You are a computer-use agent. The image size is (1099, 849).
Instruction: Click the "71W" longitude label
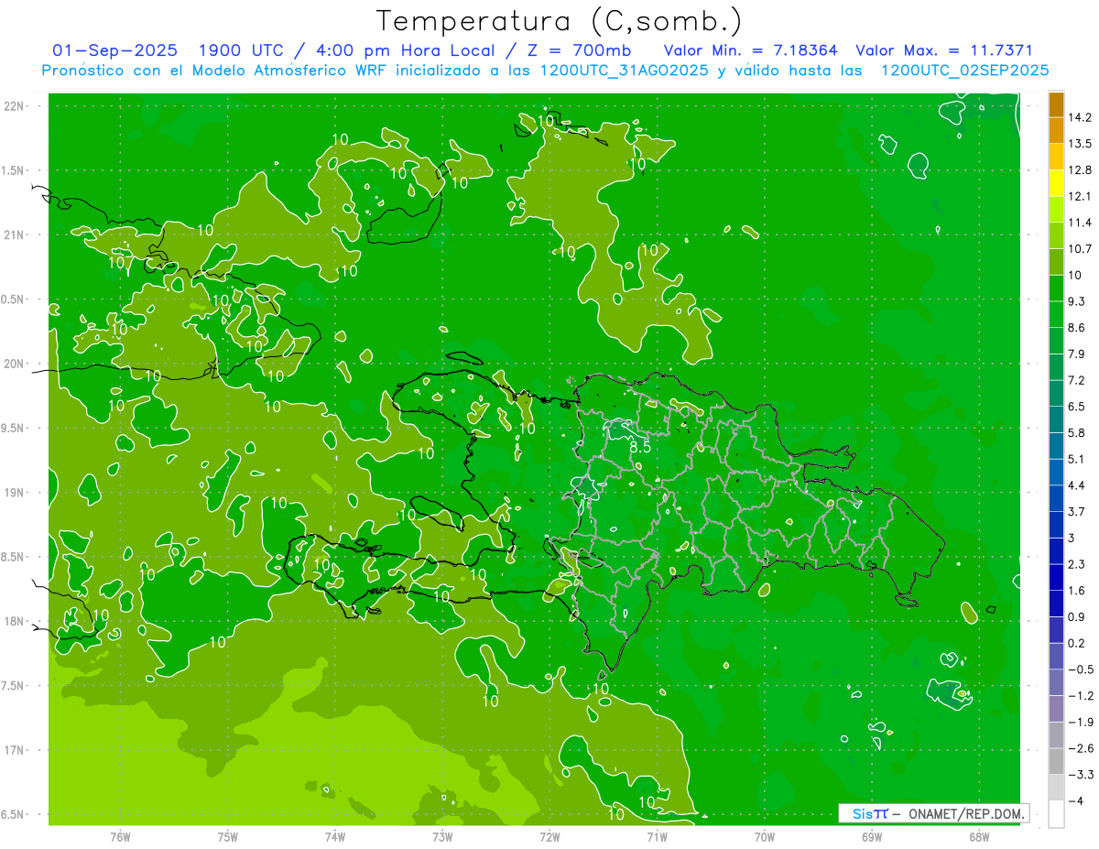657,836
